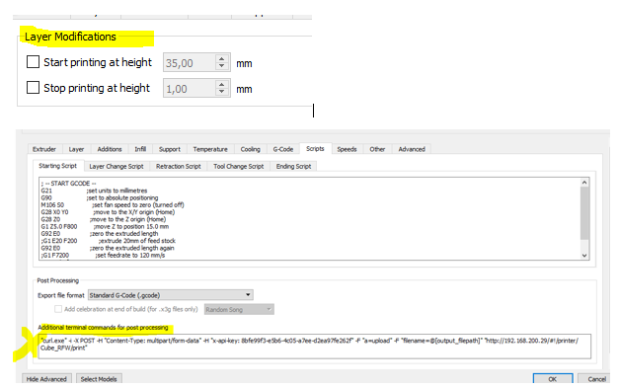Switch to the Layer tab
This screenshot has height=388, width=620.
click(76, 149)
